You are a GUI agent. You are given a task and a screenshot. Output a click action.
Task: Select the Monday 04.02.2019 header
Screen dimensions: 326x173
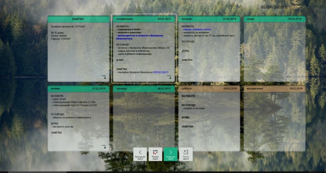click(x=144, y=18)
